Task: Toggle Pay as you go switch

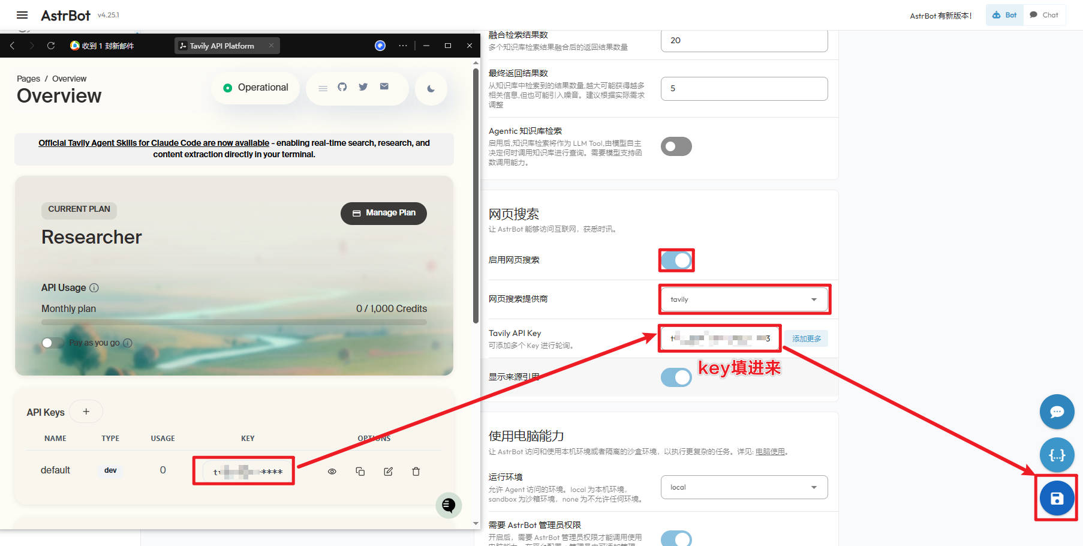Action: (x=52, y=343)
